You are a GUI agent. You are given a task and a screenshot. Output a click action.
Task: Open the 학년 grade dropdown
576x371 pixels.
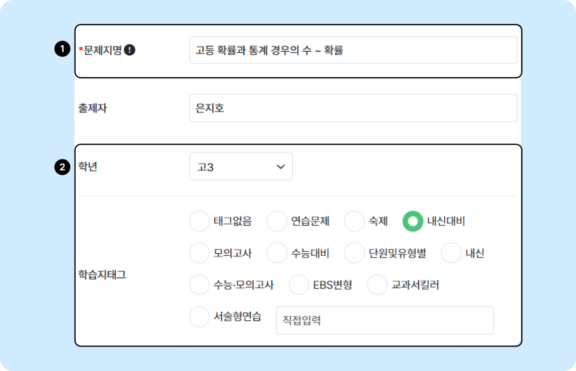(x=241, y=167)
